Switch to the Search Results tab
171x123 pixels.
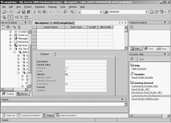coord(66,115)
